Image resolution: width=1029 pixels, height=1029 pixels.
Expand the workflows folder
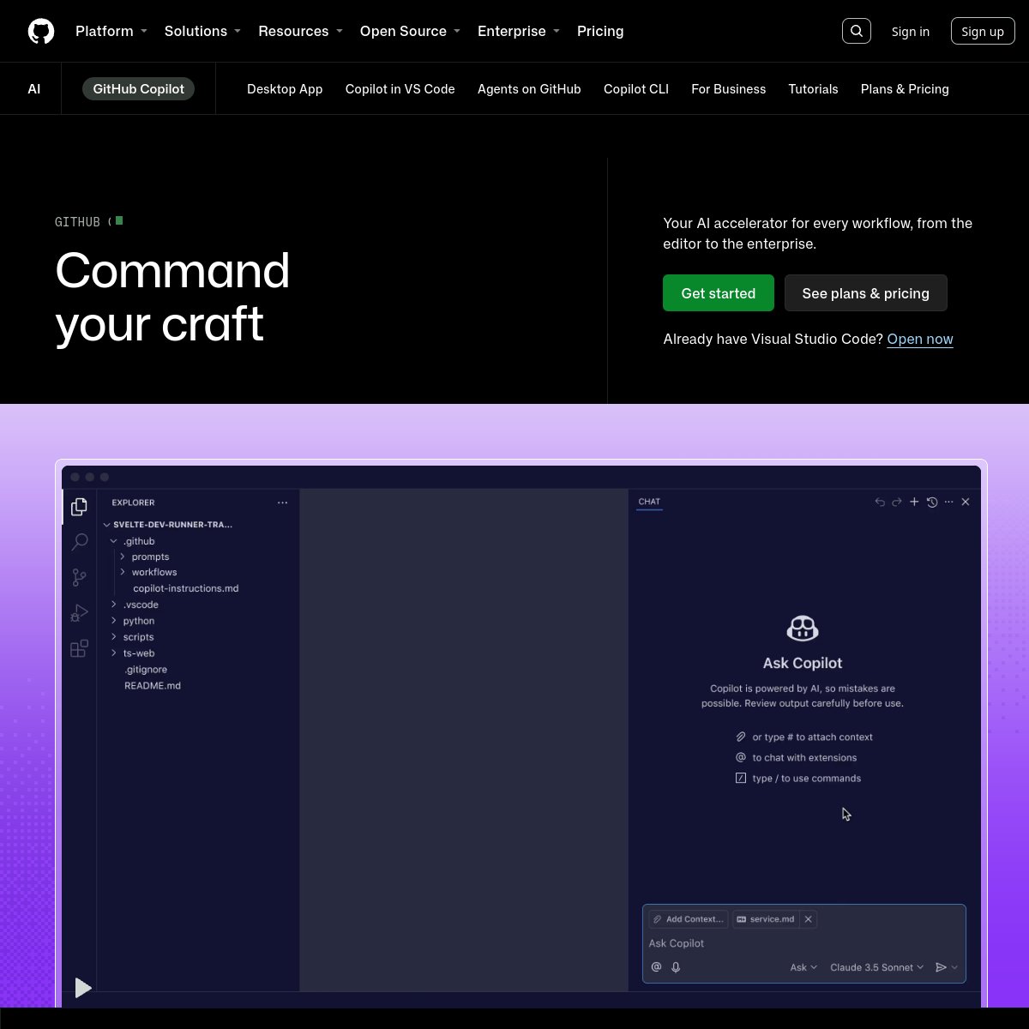[x=123, y=572]
